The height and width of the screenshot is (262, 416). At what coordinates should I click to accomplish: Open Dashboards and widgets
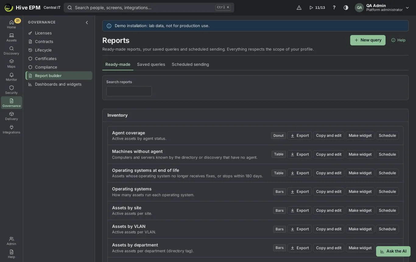(x=59, y=84)
